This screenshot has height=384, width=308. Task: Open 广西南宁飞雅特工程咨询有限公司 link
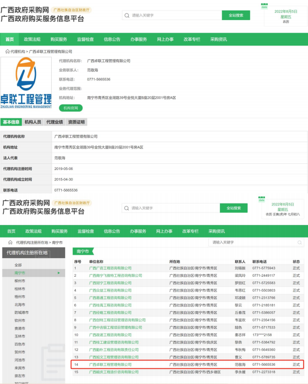[x=115, y=275]
